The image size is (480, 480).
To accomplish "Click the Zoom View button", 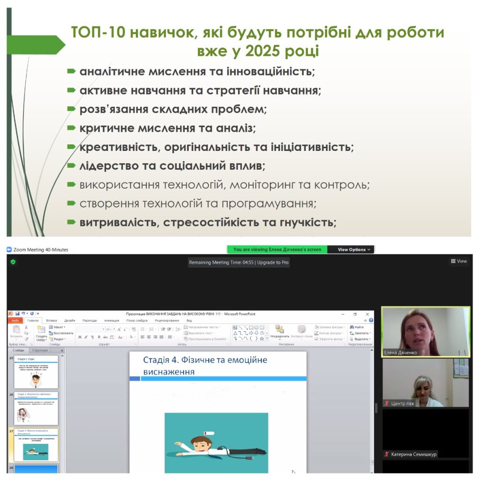I will tap(459, 261).
